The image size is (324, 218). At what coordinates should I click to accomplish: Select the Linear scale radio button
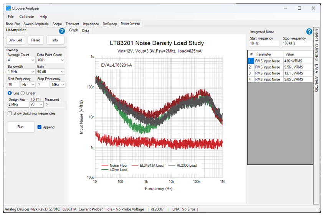[23, 93]
